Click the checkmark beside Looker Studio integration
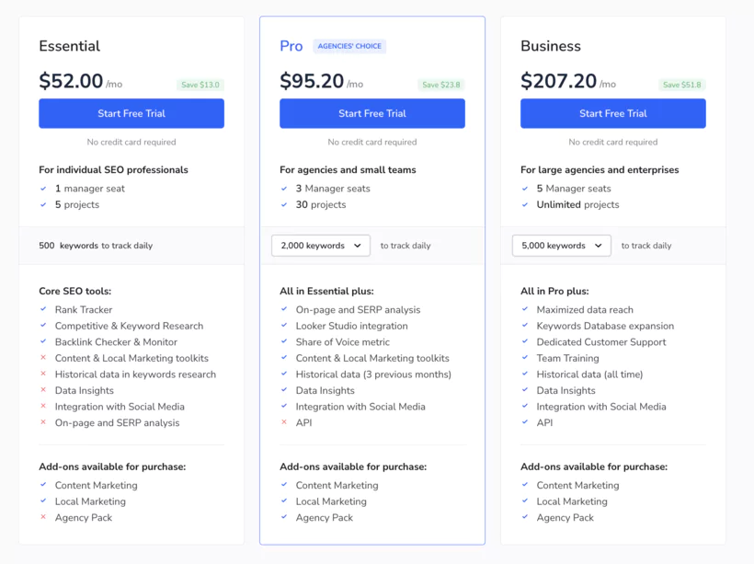 (285, 326)
